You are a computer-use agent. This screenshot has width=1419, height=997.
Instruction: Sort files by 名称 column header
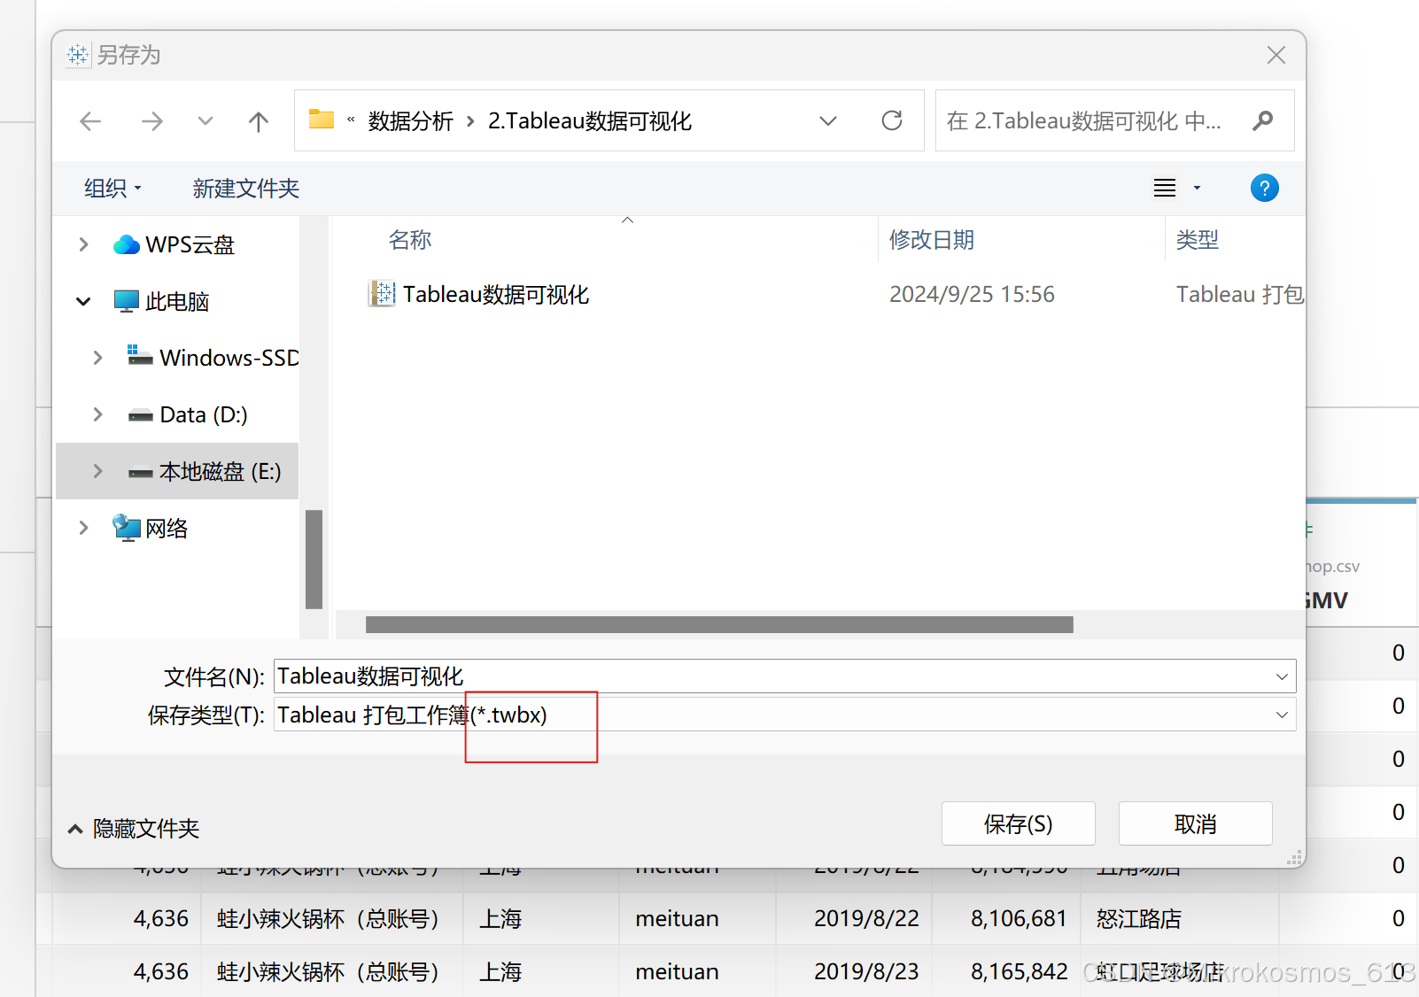(x=410, y=240)
